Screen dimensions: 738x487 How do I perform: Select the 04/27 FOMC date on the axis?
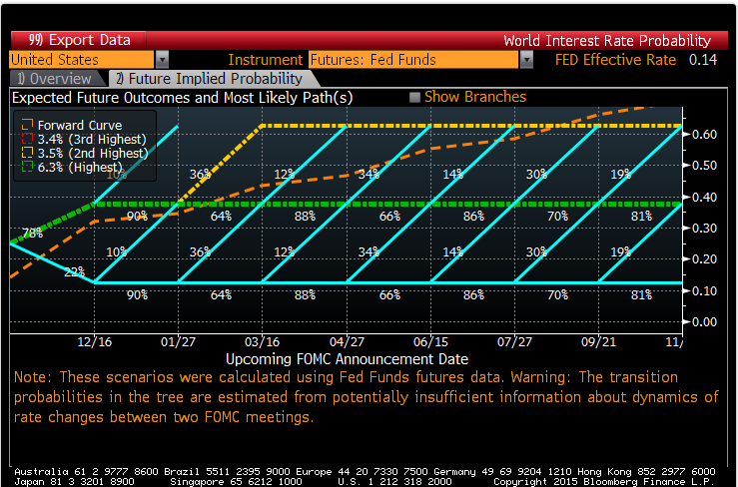[347, 342]
